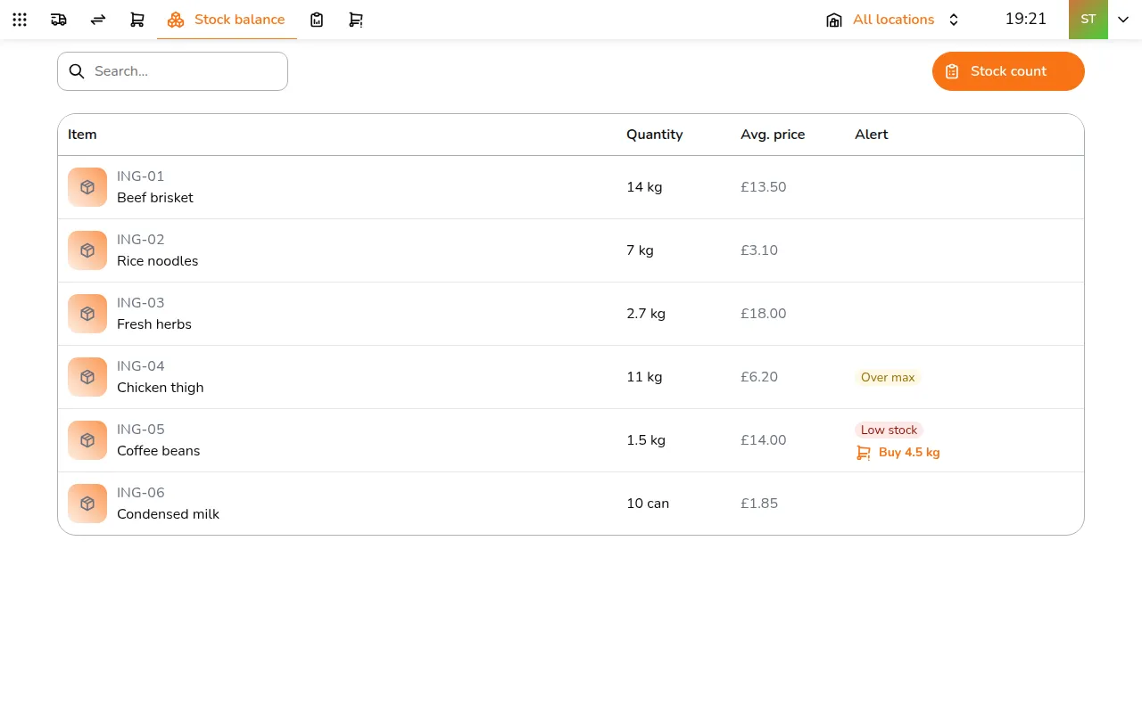Click the ING-06 item code

pyautogui.click(x=141, y=493)
